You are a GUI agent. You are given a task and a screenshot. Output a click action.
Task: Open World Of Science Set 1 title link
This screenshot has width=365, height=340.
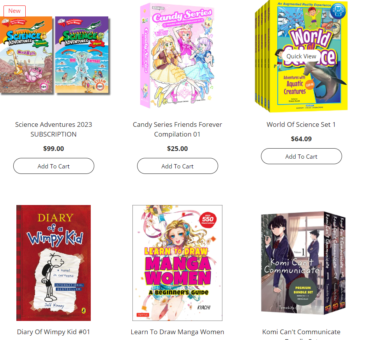pyautogui.click(x=301, y=124)
